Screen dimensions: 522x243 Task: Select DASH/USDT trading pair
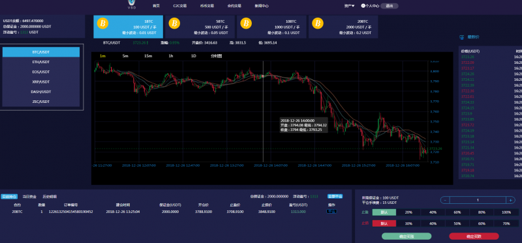tap(41, 92)
